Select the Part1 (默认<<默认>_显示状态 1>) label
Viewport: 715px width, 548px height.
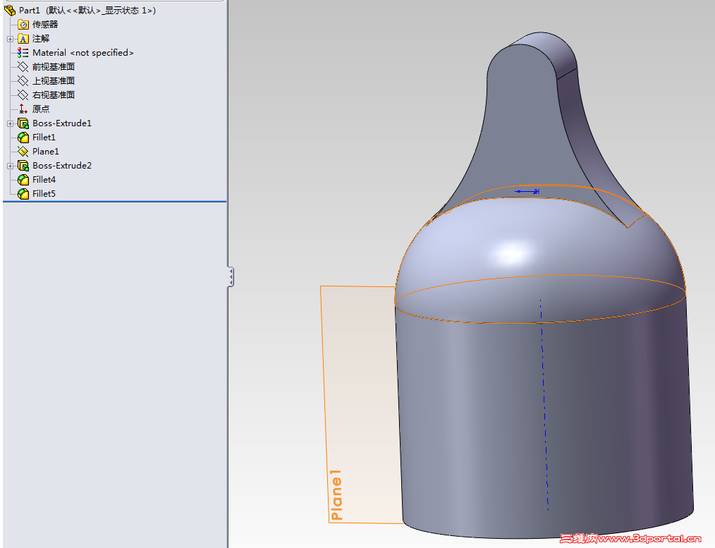point(87,11)
